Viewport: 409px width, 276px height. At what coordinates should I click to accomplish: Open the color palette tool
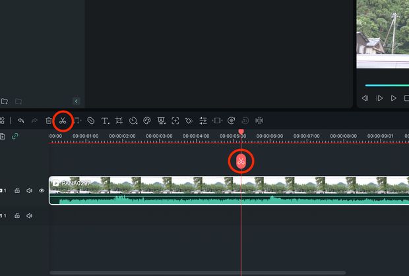tap(147, 121)
